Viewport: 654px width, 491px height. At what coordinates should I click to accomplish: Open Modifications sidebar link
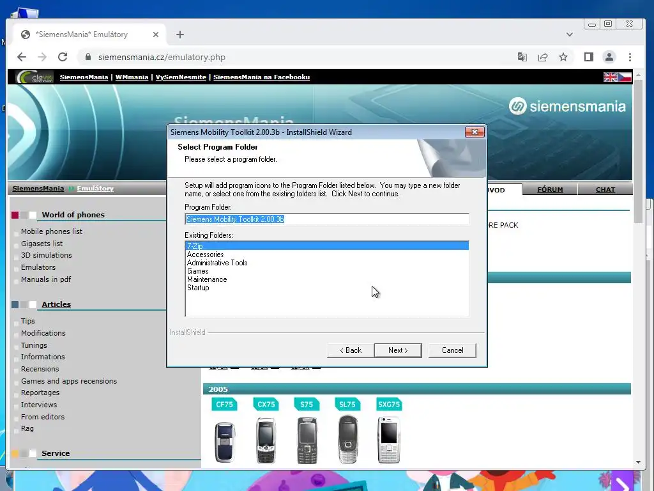[43, 333]
